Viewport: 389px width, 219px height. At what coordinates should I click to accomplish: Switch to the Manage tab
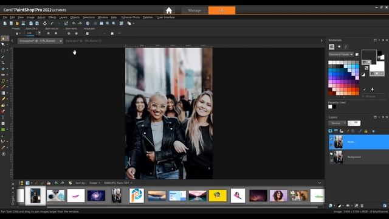(x=194, y=10)
